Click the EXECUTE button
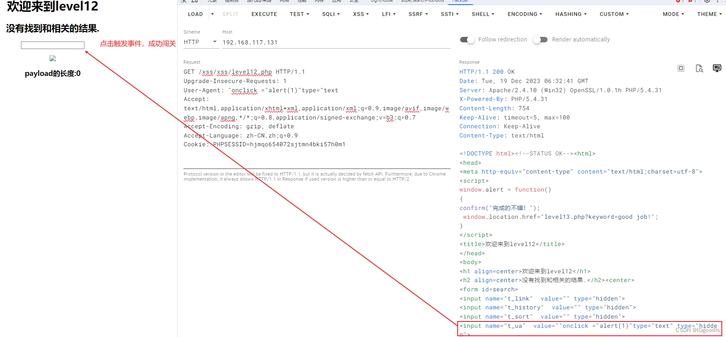This screenshot has width=726, height=337. (x=264, y=14)
